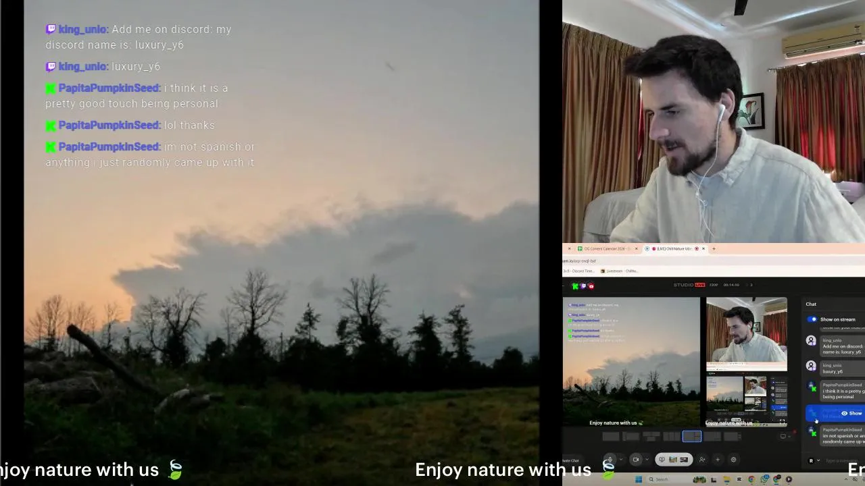Click the share screen presentation icon
The width and height of the screenshot is (865, 486).
coord(662,460)
